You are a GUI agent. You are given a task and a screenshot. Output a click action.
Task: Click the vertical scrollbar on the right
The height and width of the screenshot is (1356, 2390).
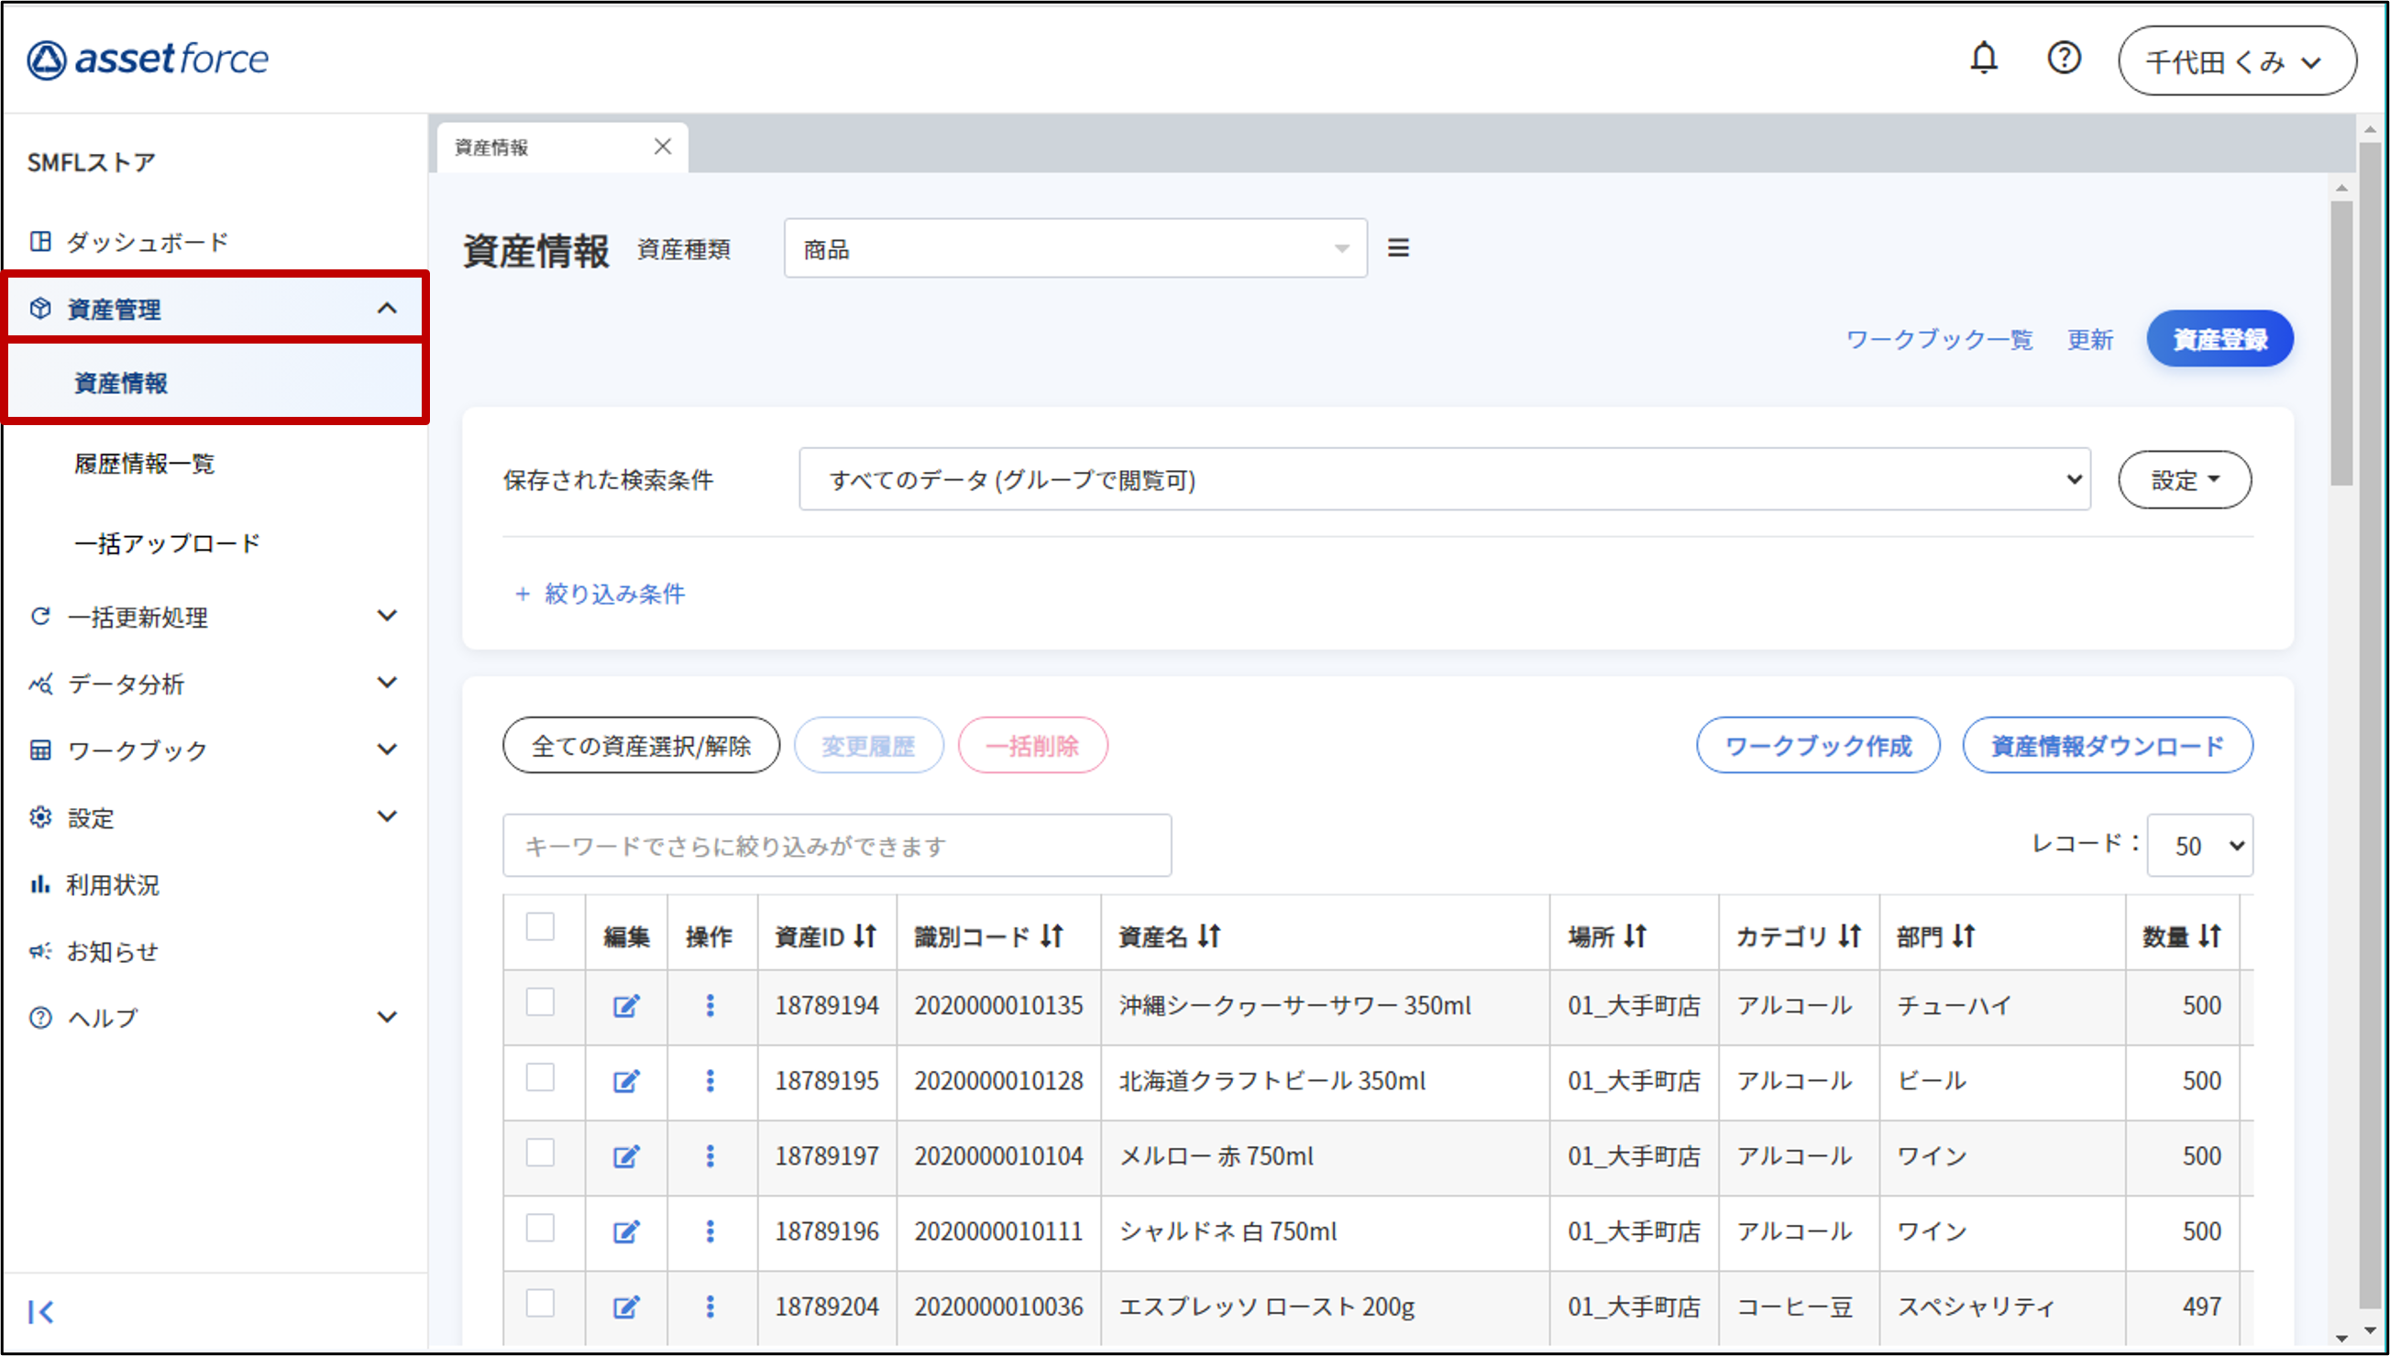coord(2340,344)
